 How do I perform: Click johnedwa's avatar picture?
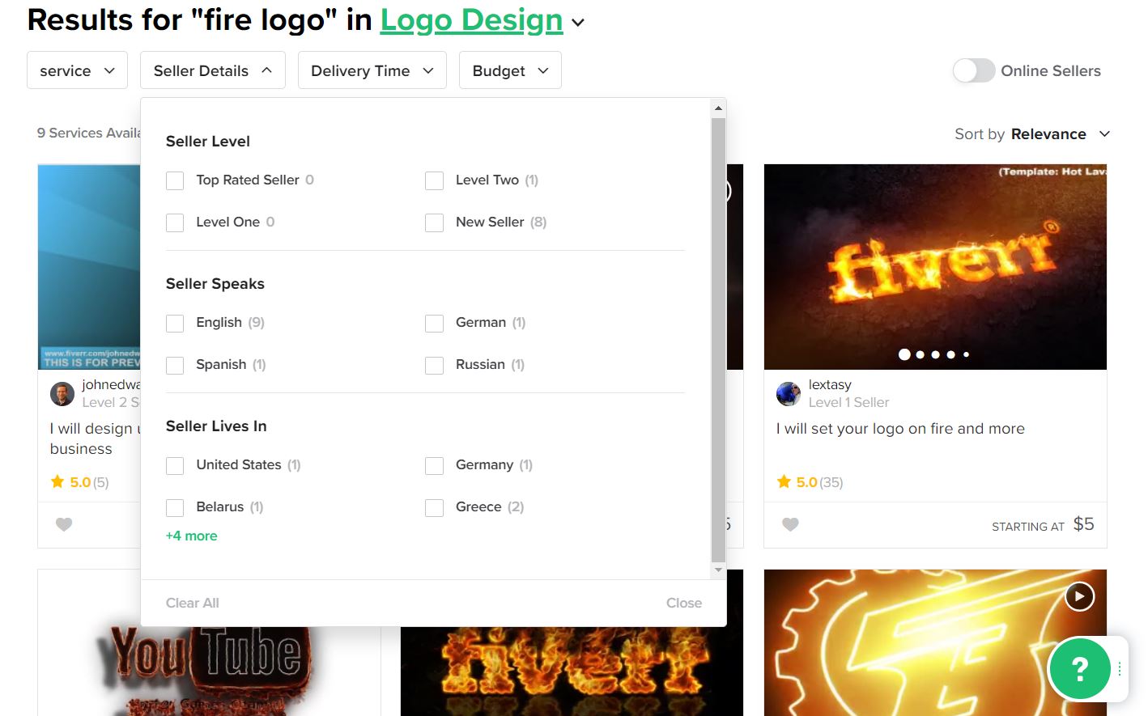click(62, 394)
